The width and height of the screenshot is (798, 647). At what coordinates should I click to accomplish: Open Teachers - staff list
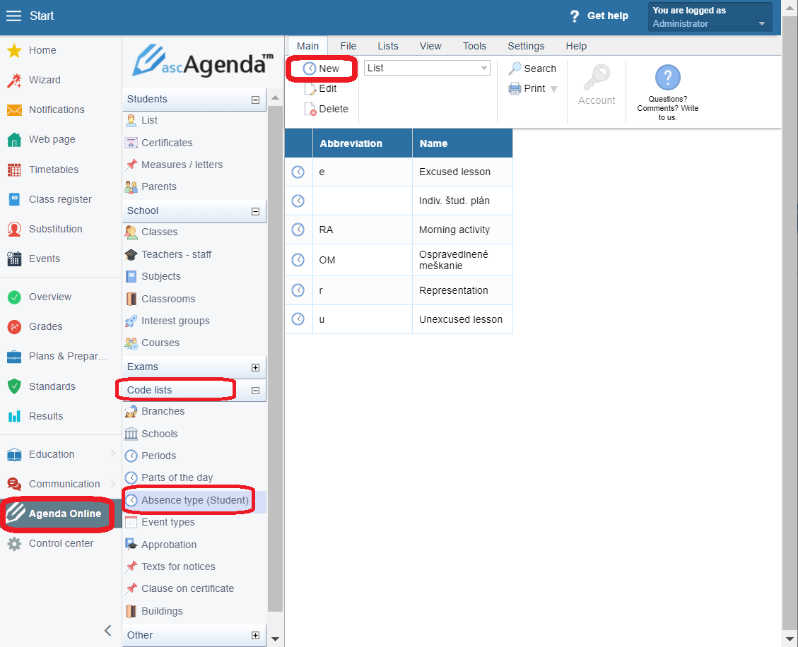coord(176,254)
